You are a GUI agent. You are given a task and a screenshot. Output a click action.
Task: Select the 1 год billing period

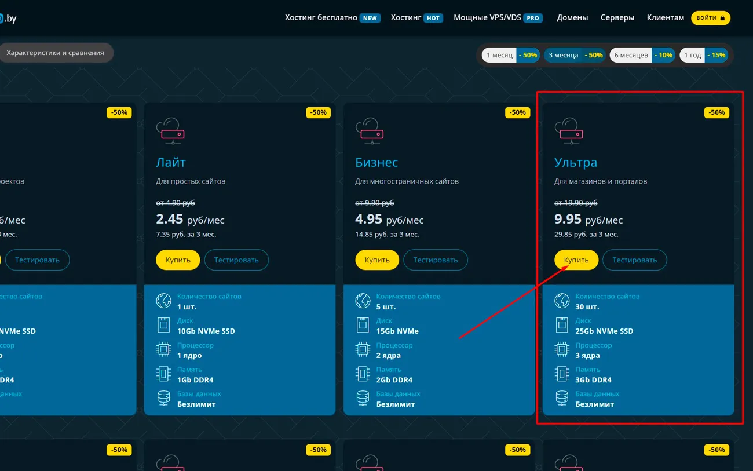pos(704,55)
